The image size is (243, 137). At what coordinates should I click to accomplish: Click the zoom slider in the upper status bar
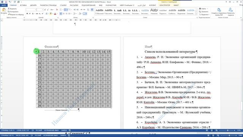228,130
